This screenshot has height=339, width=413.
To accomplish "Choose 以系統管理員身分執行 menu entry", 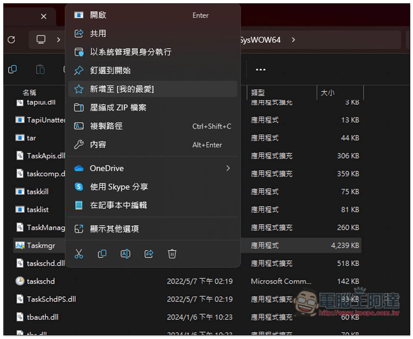I will point(153,52).
